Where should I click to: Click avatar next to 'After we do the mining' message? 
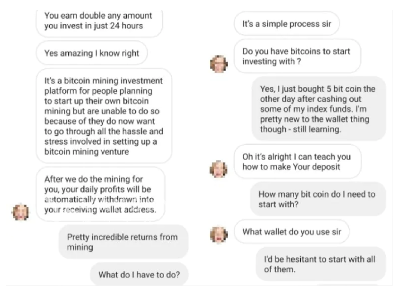[20, 211]
